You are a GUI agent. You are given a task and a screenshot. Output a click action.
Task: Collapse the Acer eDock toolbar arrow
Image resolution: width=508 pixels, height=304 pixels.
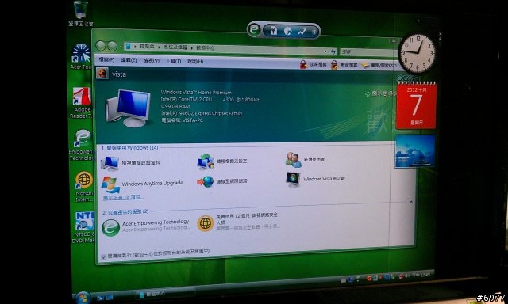(x=314, y=32)
